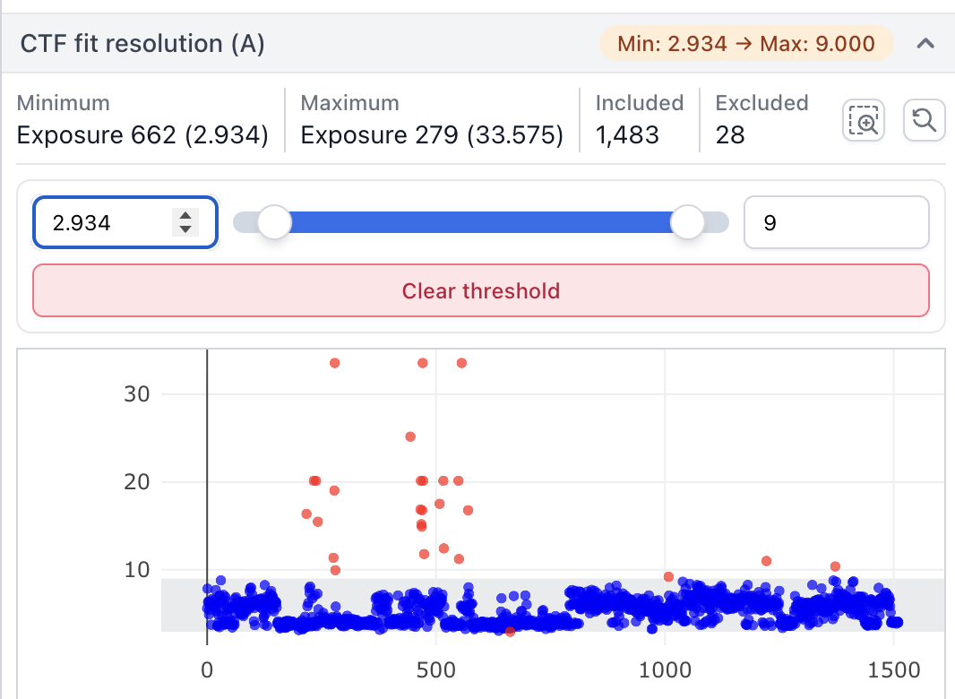Select the Minimum Exposure 662 value
This screenshot has height=699, width=955.
click(x=142, y=135)
